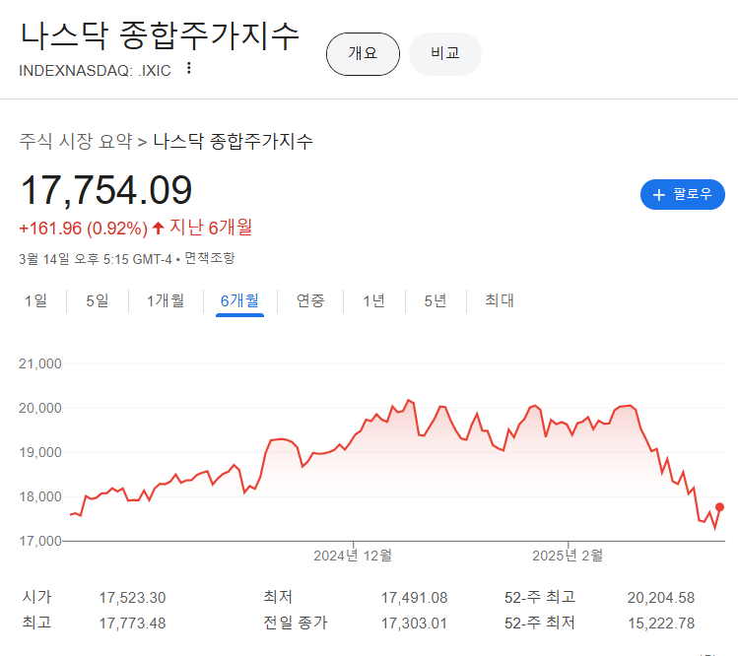Screen dimensions: 738x656
Task: Click the INDEXNASDAQ: .IXIC ticker text
Action: tap(95, 71)
